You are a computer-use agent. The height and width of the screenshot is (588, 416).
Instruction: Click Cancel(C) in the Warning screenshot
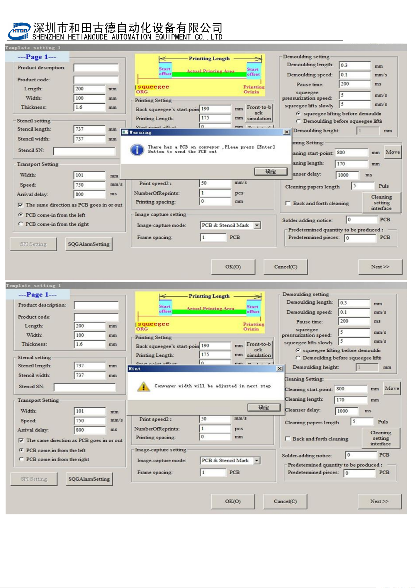[285, 267]
